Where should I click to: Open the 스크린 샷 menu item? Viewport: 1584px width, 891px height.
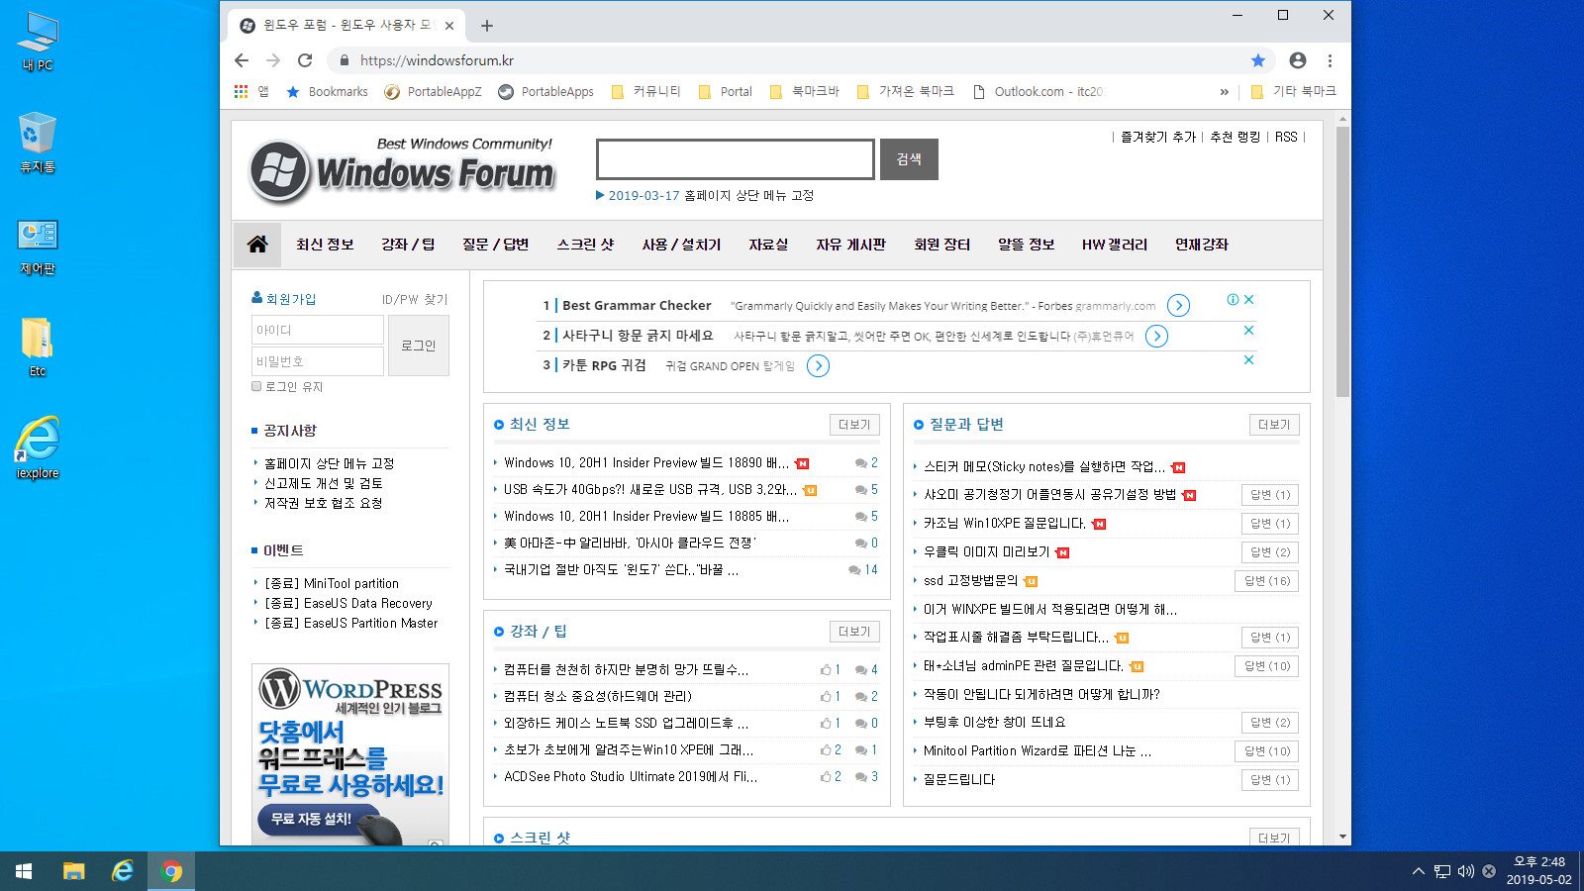point(585,244)
